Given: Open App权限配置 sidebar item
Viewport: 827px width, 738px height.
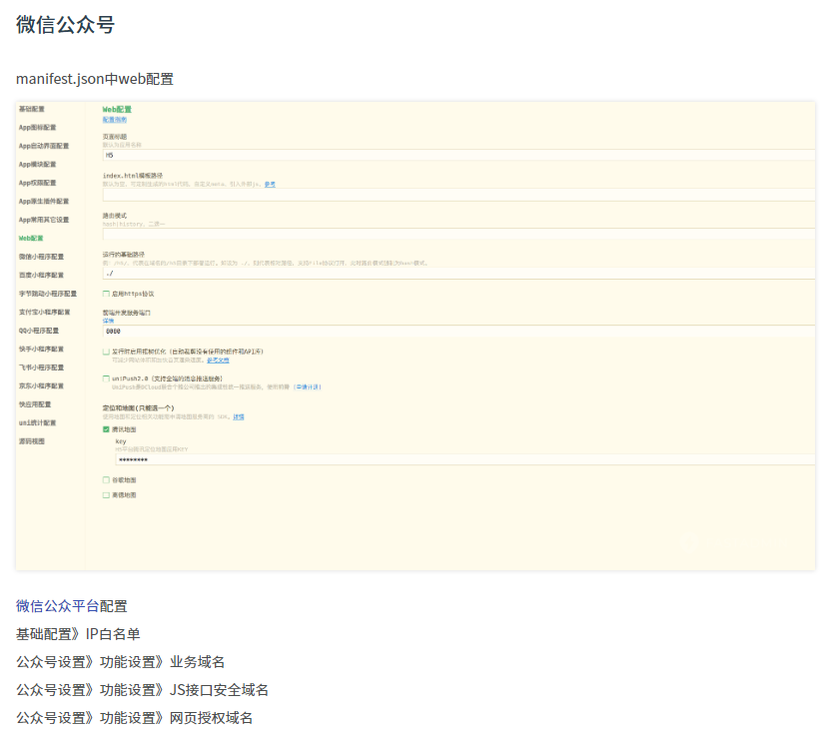Looking at the screenshot, I should point(37,183).
